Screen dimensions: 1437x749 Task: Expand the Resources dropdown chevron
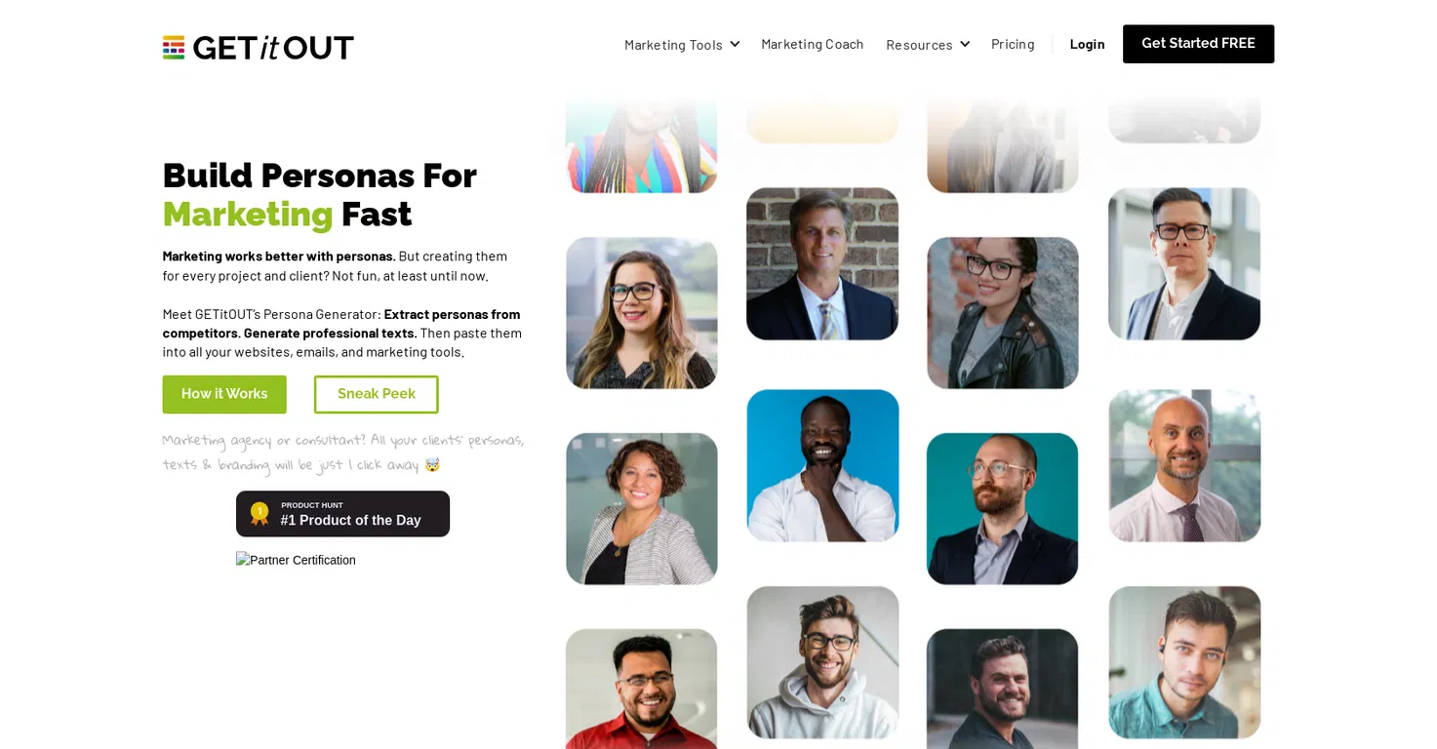(x=965, y=44)
